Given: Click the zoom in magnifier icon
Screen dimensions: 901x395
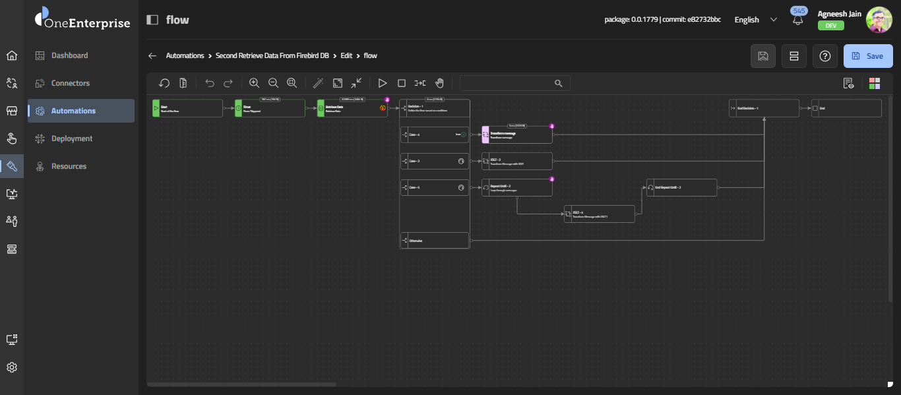Looking at the screenshot, I should pos(254,83).
